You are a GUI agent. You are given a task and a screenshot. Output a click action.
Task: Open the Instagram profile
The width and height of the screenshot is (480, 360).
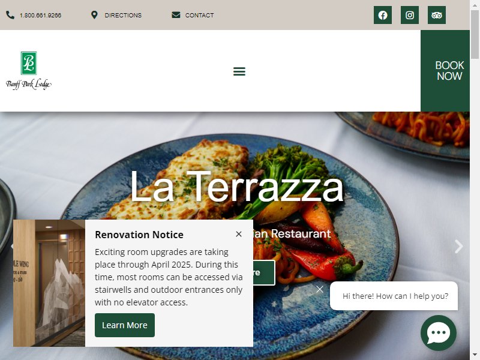point(410,15)
